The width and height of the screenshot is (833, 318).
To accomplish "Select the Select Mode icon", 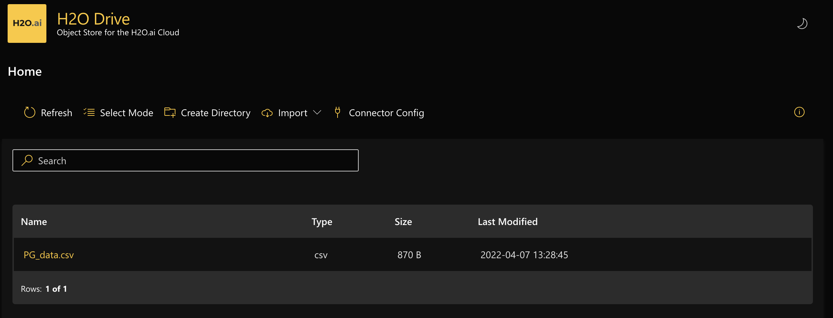I will (x=89, y=112).
